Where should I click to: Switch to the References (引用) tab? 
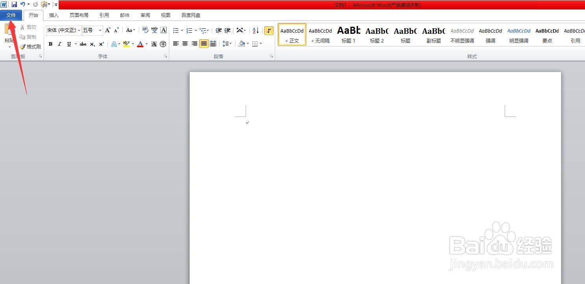click(104, 15)
